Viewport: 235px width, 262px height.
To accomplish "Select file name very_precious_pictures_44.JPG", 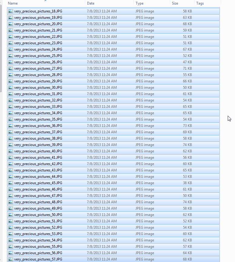I will click(38, 177).
